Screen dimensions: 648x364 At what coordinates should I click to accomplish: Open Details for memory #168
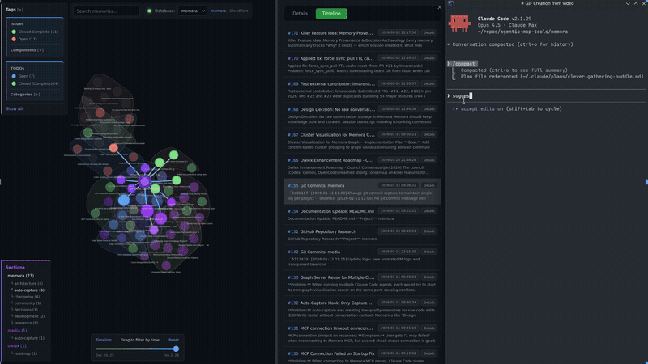(x=429, y=109)
